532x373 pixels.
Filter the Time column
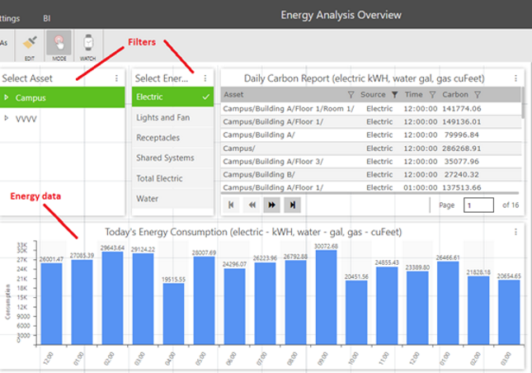[x=432, y=95]
